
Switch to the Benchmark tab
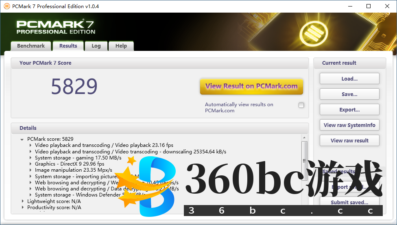click(31, 46)
